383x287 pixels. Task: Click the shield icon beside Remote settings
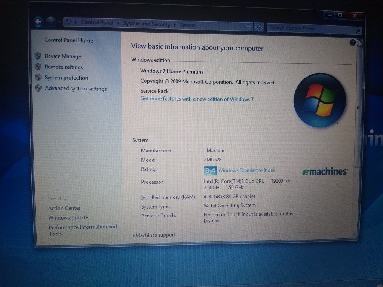point(38,67)
